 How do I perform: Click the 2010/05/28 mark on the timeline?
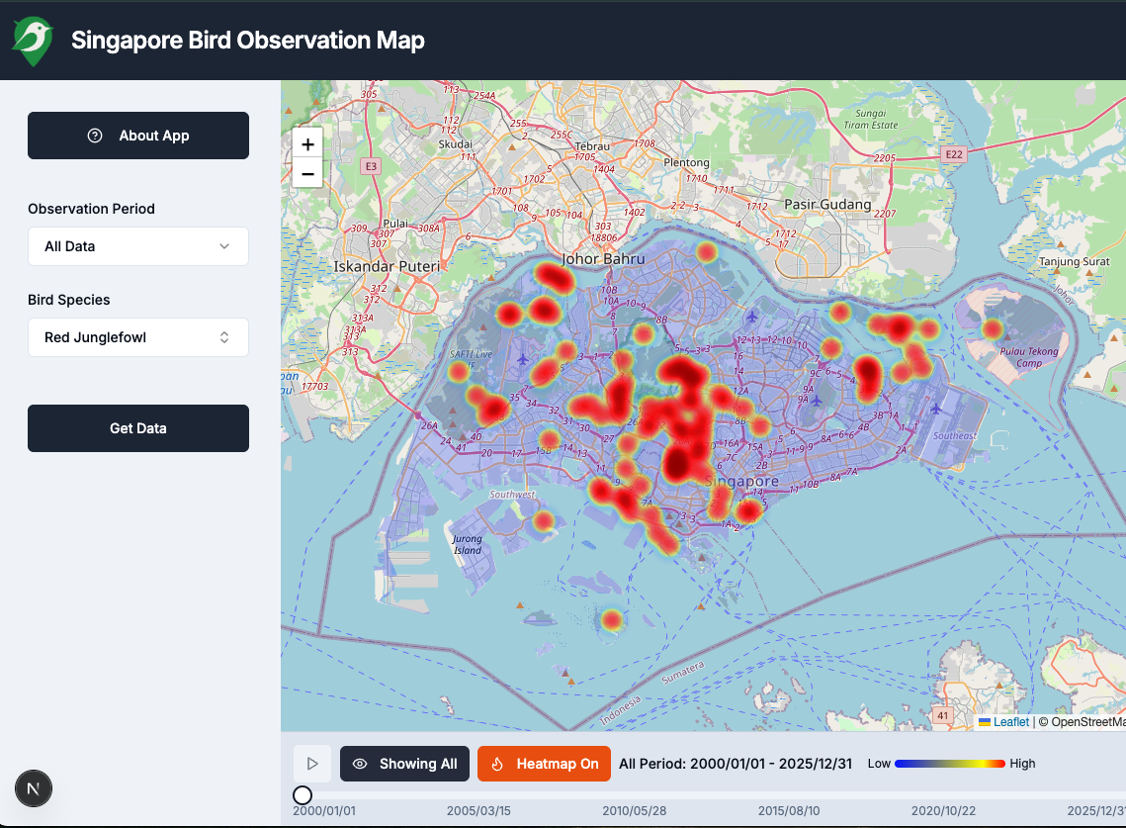pos(634,809)
